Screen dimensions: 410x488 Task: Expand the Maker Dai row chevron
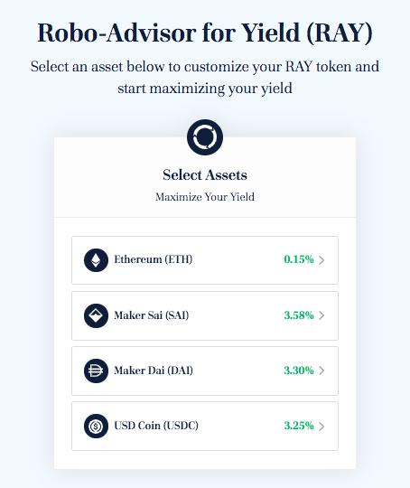click(x=321, y=371)
